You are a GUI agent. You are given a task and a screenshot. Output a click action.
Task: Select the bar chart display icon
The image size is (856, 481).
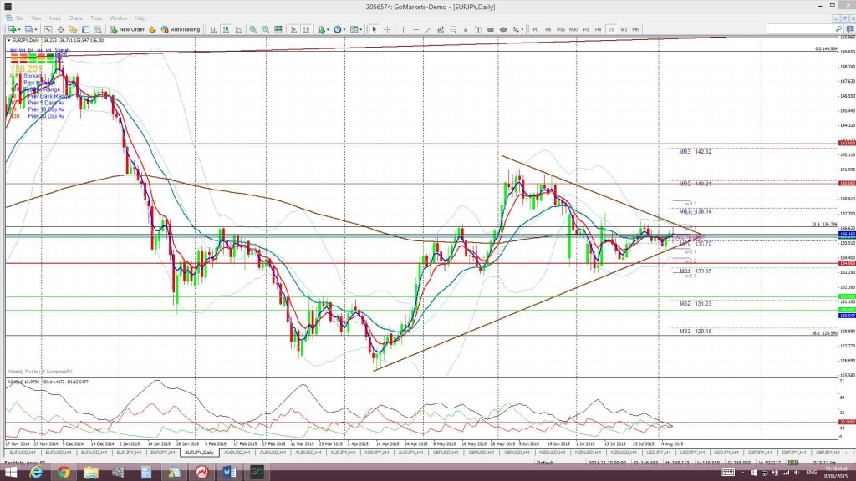213,29
